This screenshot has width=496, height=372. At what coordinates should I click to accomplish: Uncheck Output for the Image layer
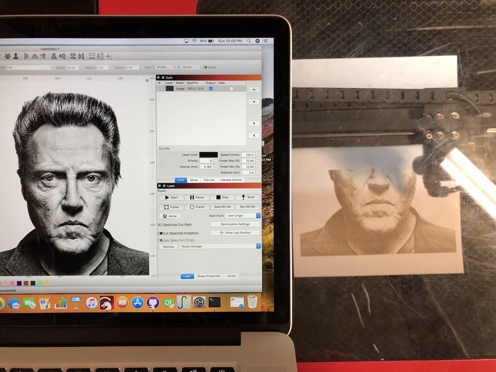point(211,88)
